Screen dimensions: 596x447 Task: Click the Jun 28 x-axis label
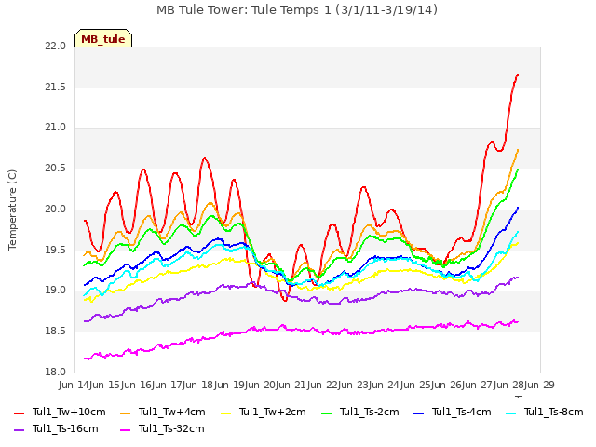(509, 385)
